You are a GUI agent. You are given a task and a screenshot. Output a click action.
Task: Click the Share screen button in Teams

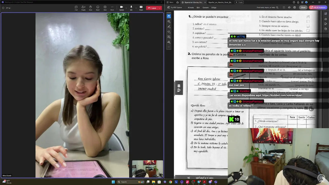coord(141,8)
